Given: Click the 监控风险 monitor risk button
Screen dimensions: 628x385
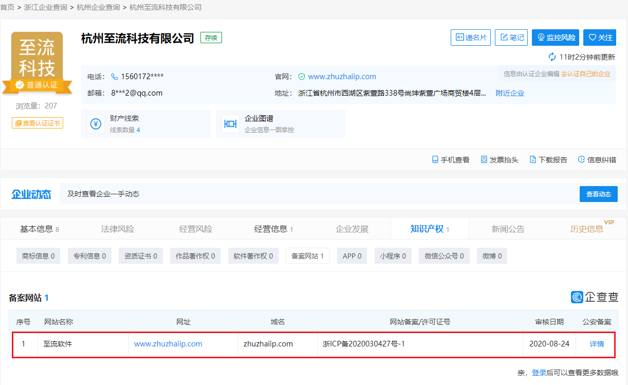Looking at the screenshot, I should (556, 38).
